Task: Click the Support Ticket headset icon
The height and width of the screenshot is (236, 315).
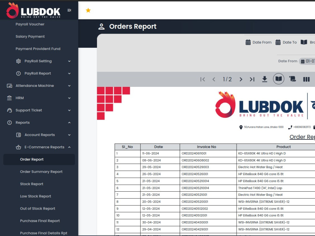Action: [9, 110]
